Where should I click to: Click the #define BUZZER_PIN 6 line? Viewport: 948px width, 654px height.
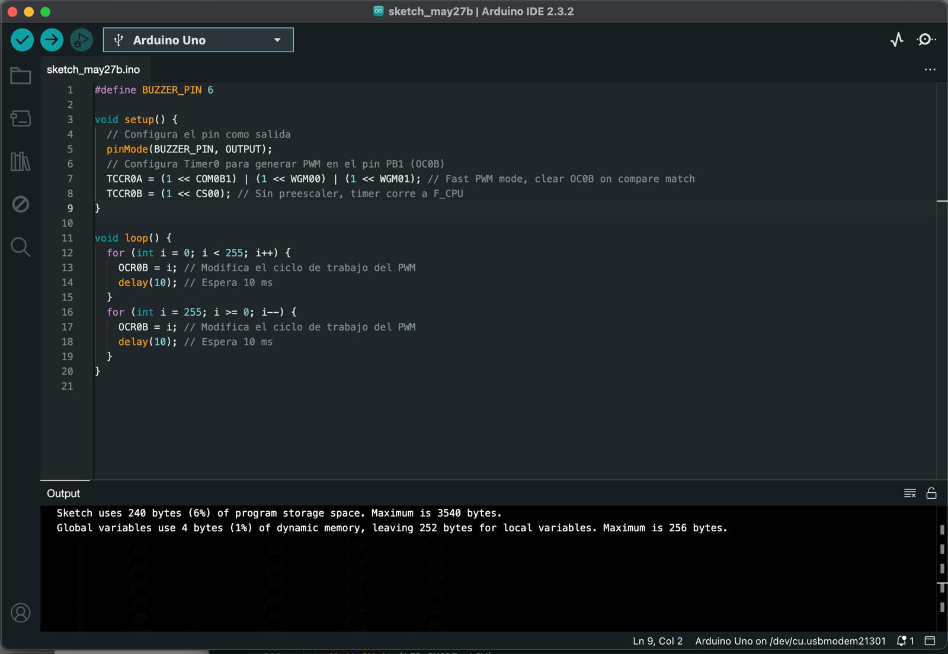point(154,90)
